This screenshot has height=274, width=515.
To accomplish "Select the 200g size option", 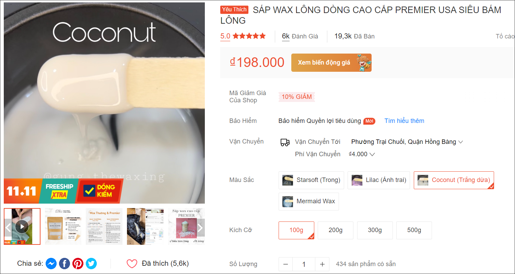I will 335,230.
